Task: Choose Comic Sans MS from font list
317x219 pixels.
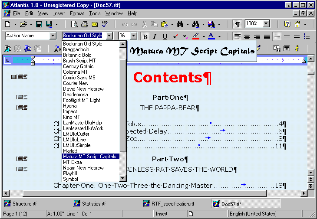Action: click(x=91, y=78)
